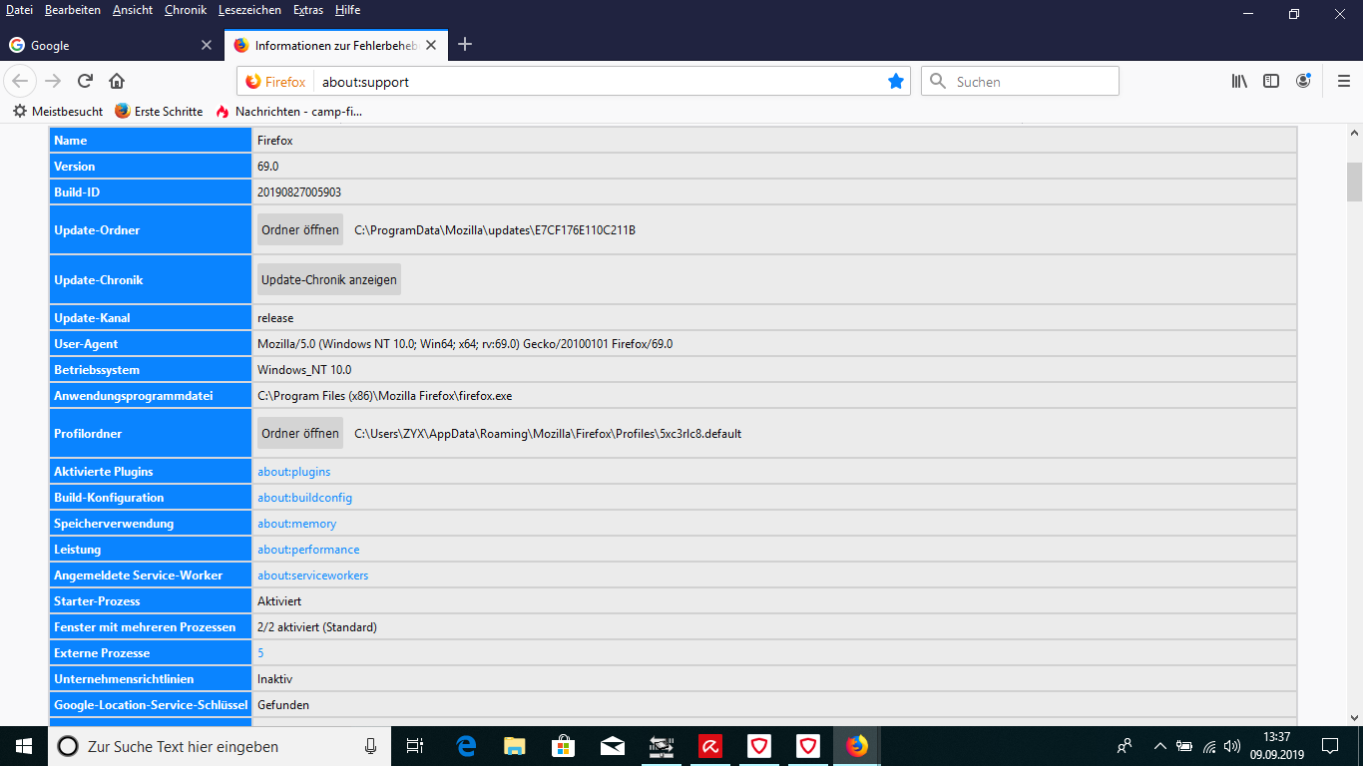This screenshot has width=1363, height=766.
Task: Open the Erste Schritte bookmark
Action: pos(159,112)
